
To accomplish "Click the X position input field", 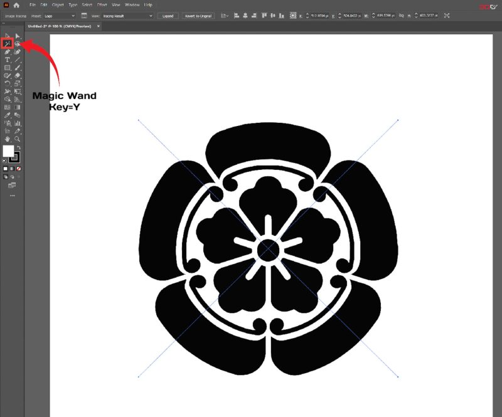I will [319, 15].
